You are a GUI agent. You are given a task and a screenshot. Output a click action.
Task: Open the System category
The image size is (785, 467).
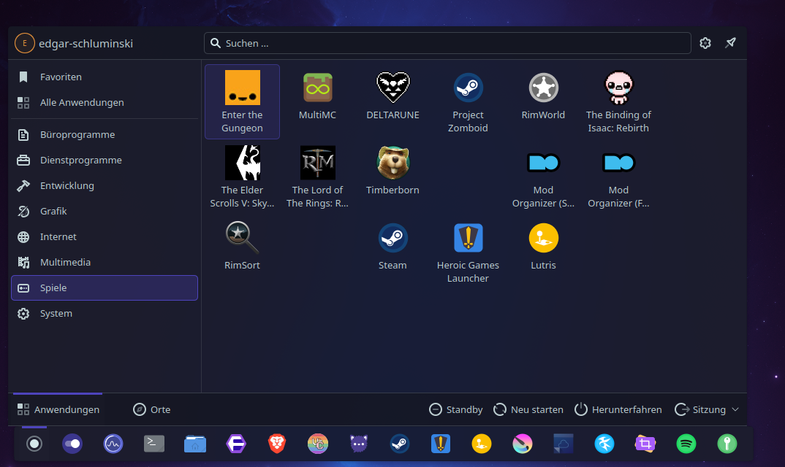coord(105,314)
